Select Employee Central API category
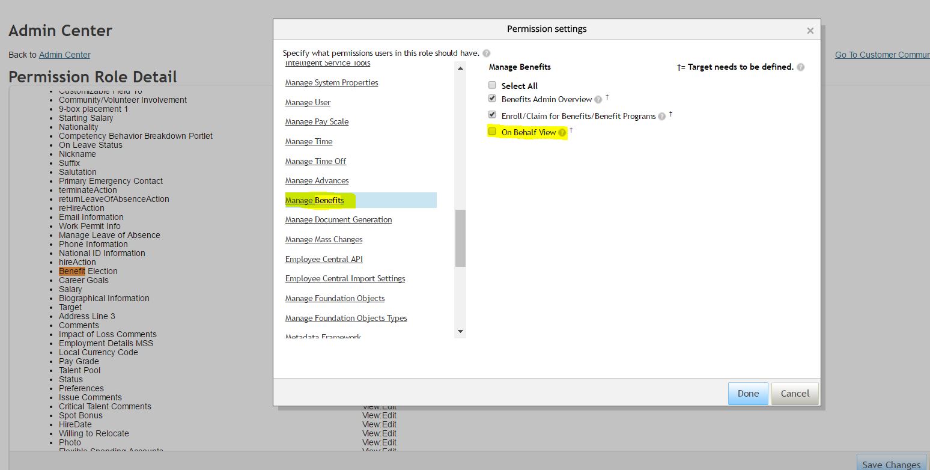This screenshot has height=470, width=930. coord(324,260)
